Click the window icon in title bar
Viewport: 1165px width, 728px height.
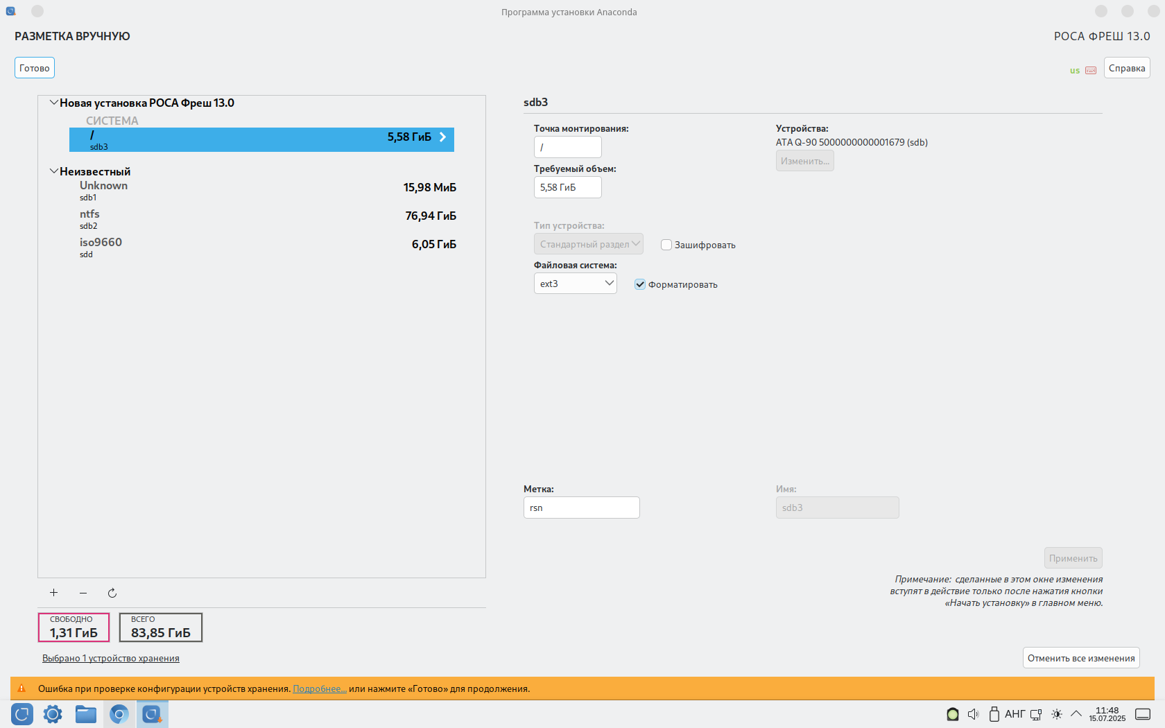click(x=10, y=11)
